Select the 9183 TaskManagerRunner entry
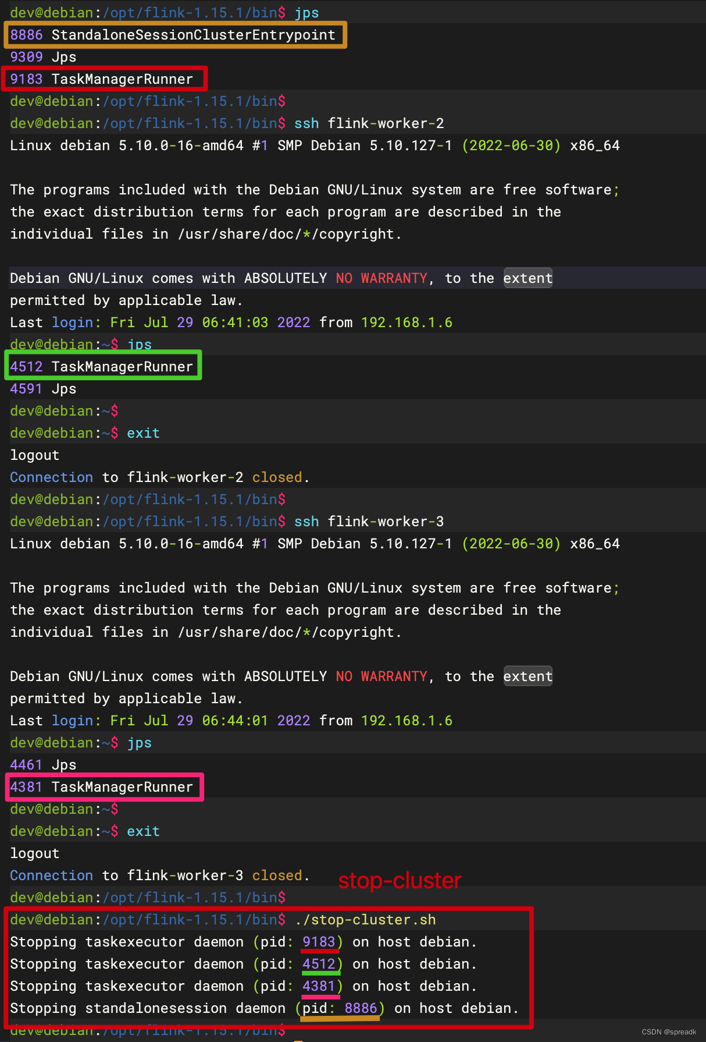Viewport: 706px width, 1042px height. pyautogui.click(x=102, y=79)
